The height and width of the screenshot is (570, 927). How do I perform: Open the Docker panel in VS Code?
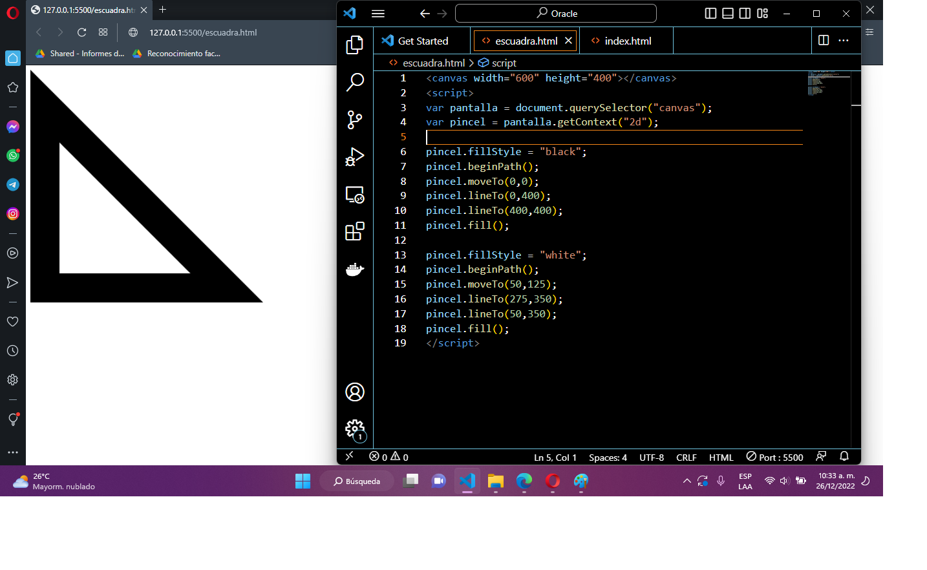[x=355, y=269]
